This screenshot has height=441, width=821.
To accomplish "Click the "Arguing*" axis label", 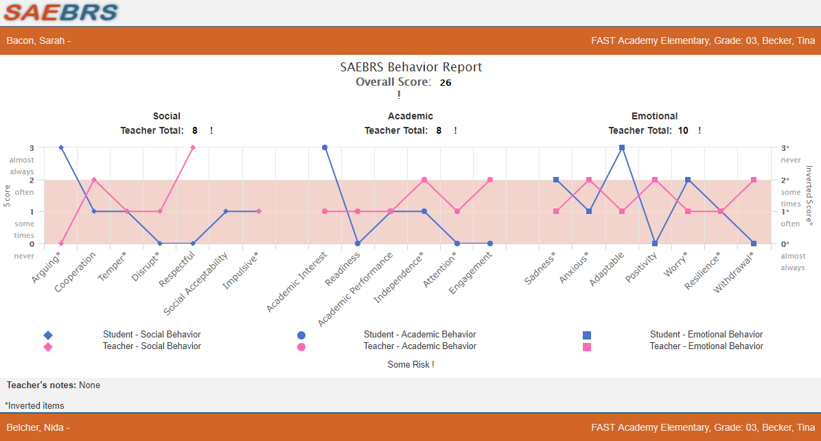I will [x=46, y=267].
